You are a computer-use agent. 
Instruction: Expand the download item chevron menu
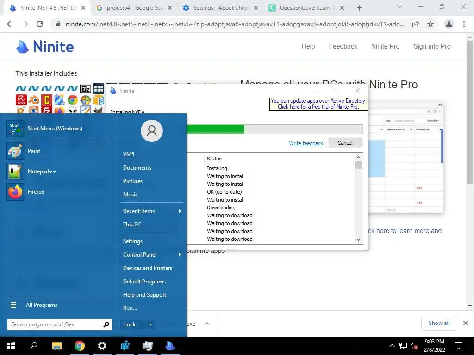(207, 324)
